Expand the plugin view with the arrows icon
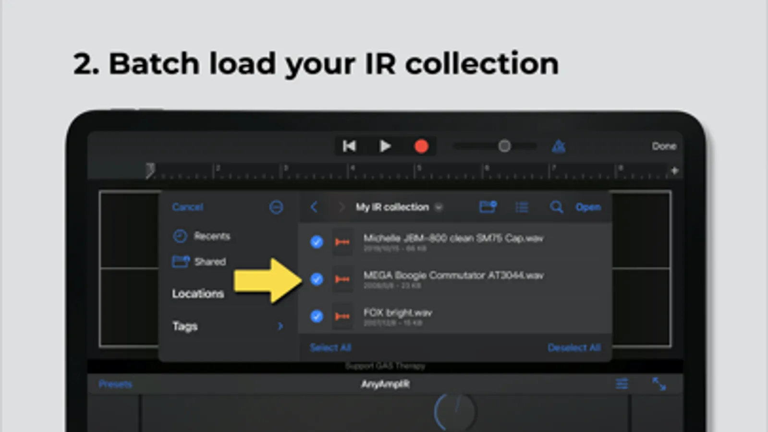Image resolution: width=768 pixels, height=432 pixels. coord(659,384)
